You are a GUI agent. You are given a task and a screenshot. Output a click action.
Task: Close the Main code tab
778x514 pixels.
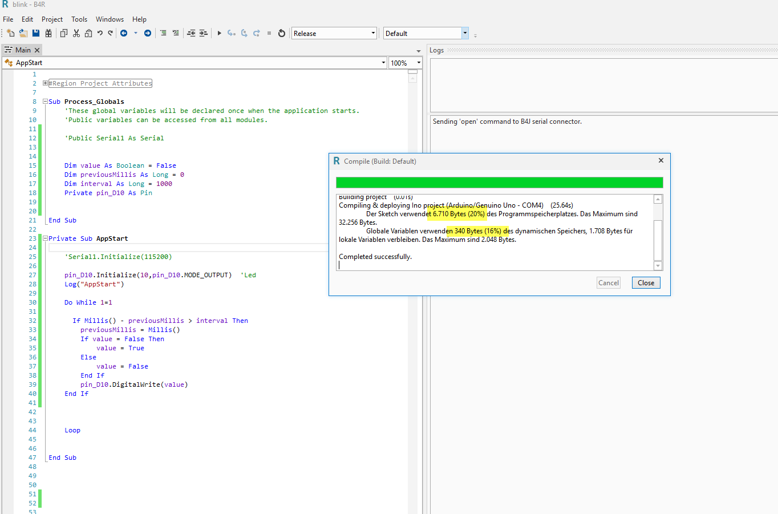[x=37, y=50]
